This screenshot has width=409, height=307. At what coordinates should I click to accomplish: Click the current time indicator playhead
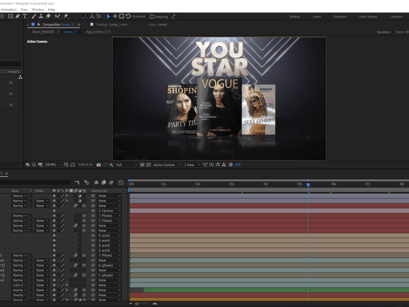[308, 185]
